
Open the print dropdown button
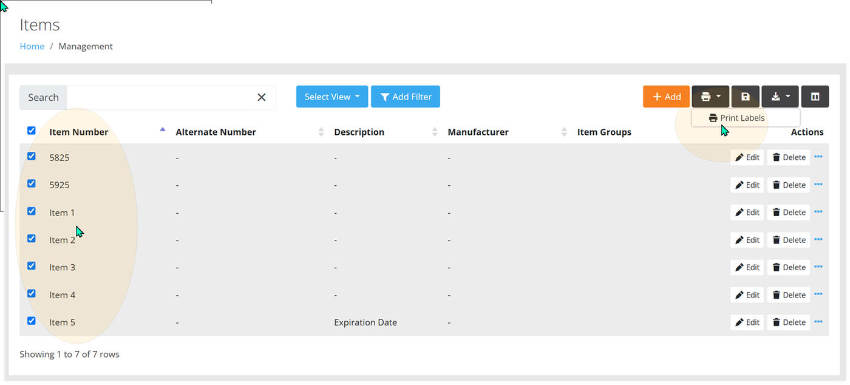[710, 97]
